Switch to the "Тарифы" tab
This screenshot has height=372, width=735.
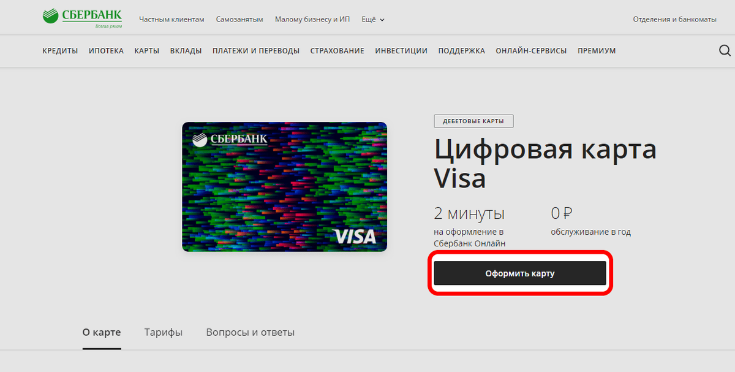(164, 333)
